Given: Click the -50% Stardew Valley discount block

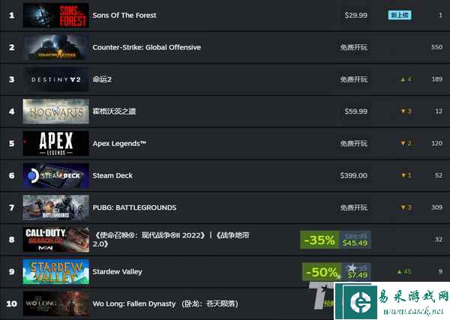Looking at the screenshot, I should 337,271.
